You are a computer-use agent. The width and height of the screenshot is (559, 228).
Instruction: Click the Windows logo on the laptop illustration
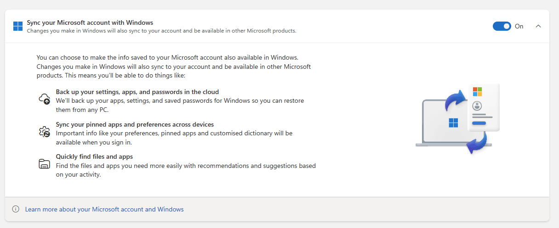click(453, 122)
